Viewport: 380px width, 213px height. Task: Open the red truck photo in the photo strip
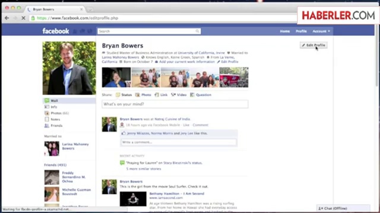(234, 78)
